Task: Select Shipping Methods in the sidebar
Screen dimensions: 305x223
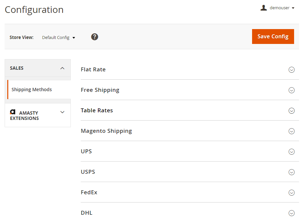Action: (32, 90)
